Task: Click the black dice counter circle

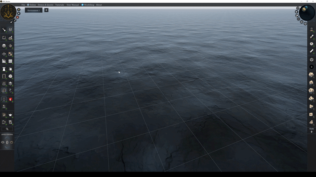Action: point(312,67)
